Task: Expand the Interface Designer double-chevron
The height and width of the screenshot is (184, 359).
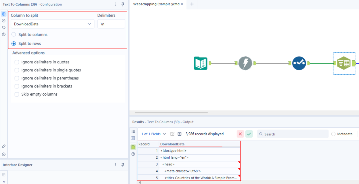Action: coord(4,182)
